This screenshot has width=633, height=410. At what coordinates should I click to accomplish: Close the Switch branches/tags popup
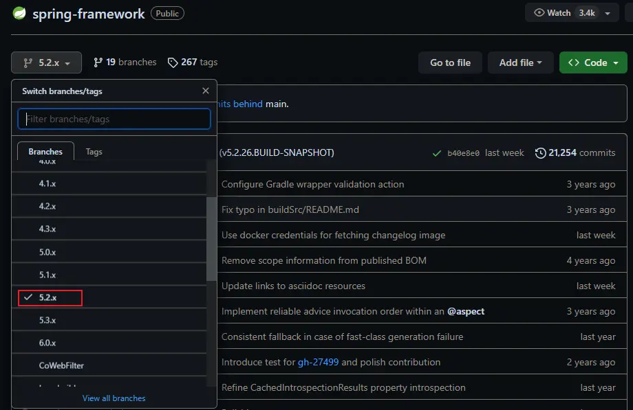(205, 91)
